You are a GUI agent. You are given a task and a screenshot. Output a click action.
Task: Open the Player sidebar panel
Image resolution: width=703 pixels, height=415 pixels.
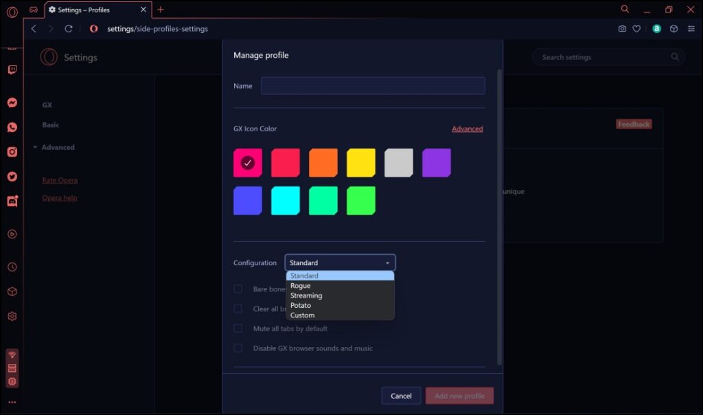pyautogui.click(x=12, y=234)
